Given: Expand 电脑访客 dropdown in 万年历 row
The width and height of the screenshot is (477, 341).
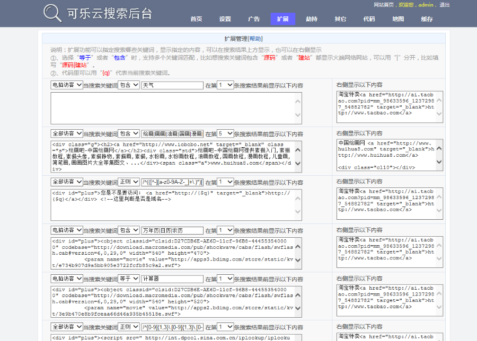Looking at the screenshot, I should (x=67, y=230).
